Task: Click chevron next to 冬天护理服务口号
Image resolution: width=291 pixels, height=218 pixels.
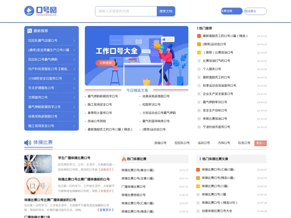Action: pos(74,88)
